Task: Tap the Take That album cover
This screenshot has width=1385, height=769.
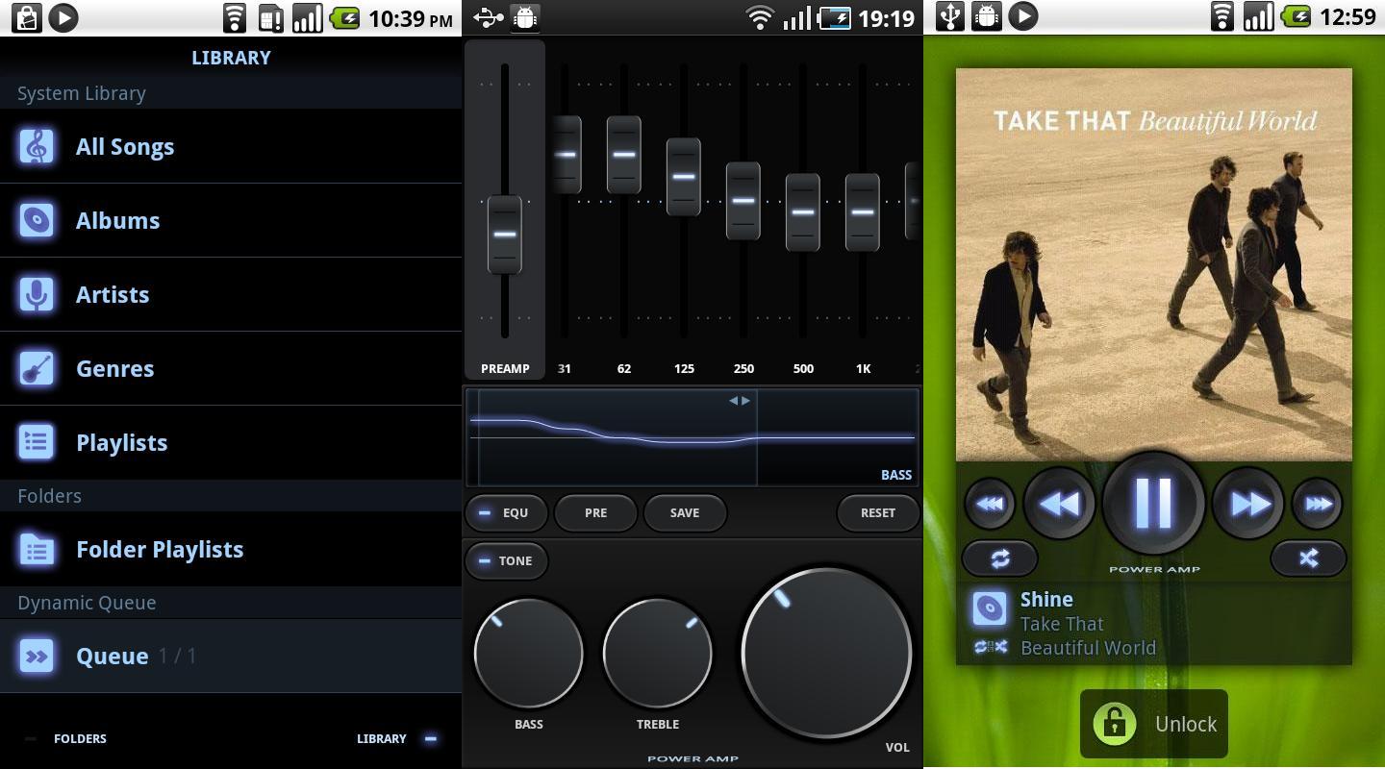Action: click(x=1154, y=264)
